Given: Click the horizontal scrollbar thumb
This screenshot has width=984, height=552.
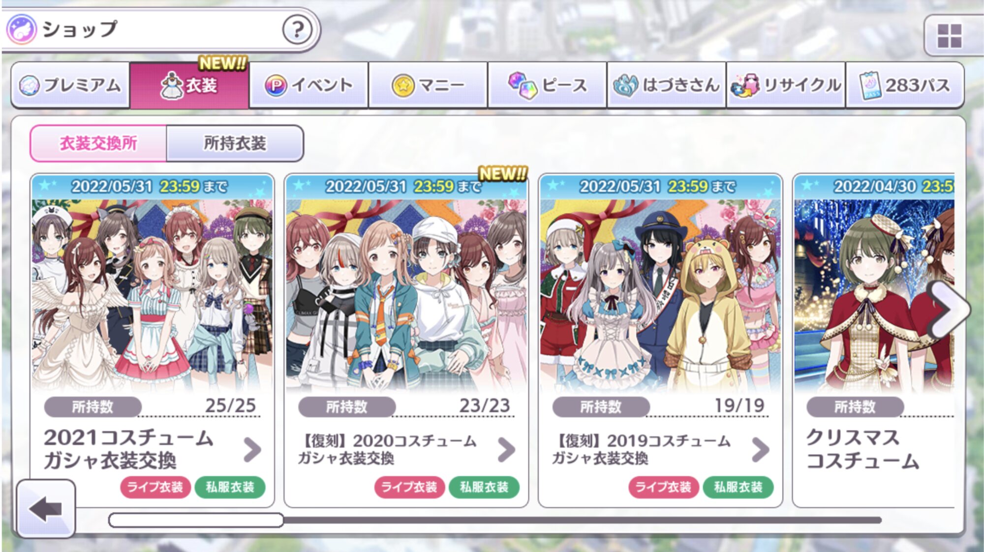Looking at the screenshot, I should (x=196, y=520).
